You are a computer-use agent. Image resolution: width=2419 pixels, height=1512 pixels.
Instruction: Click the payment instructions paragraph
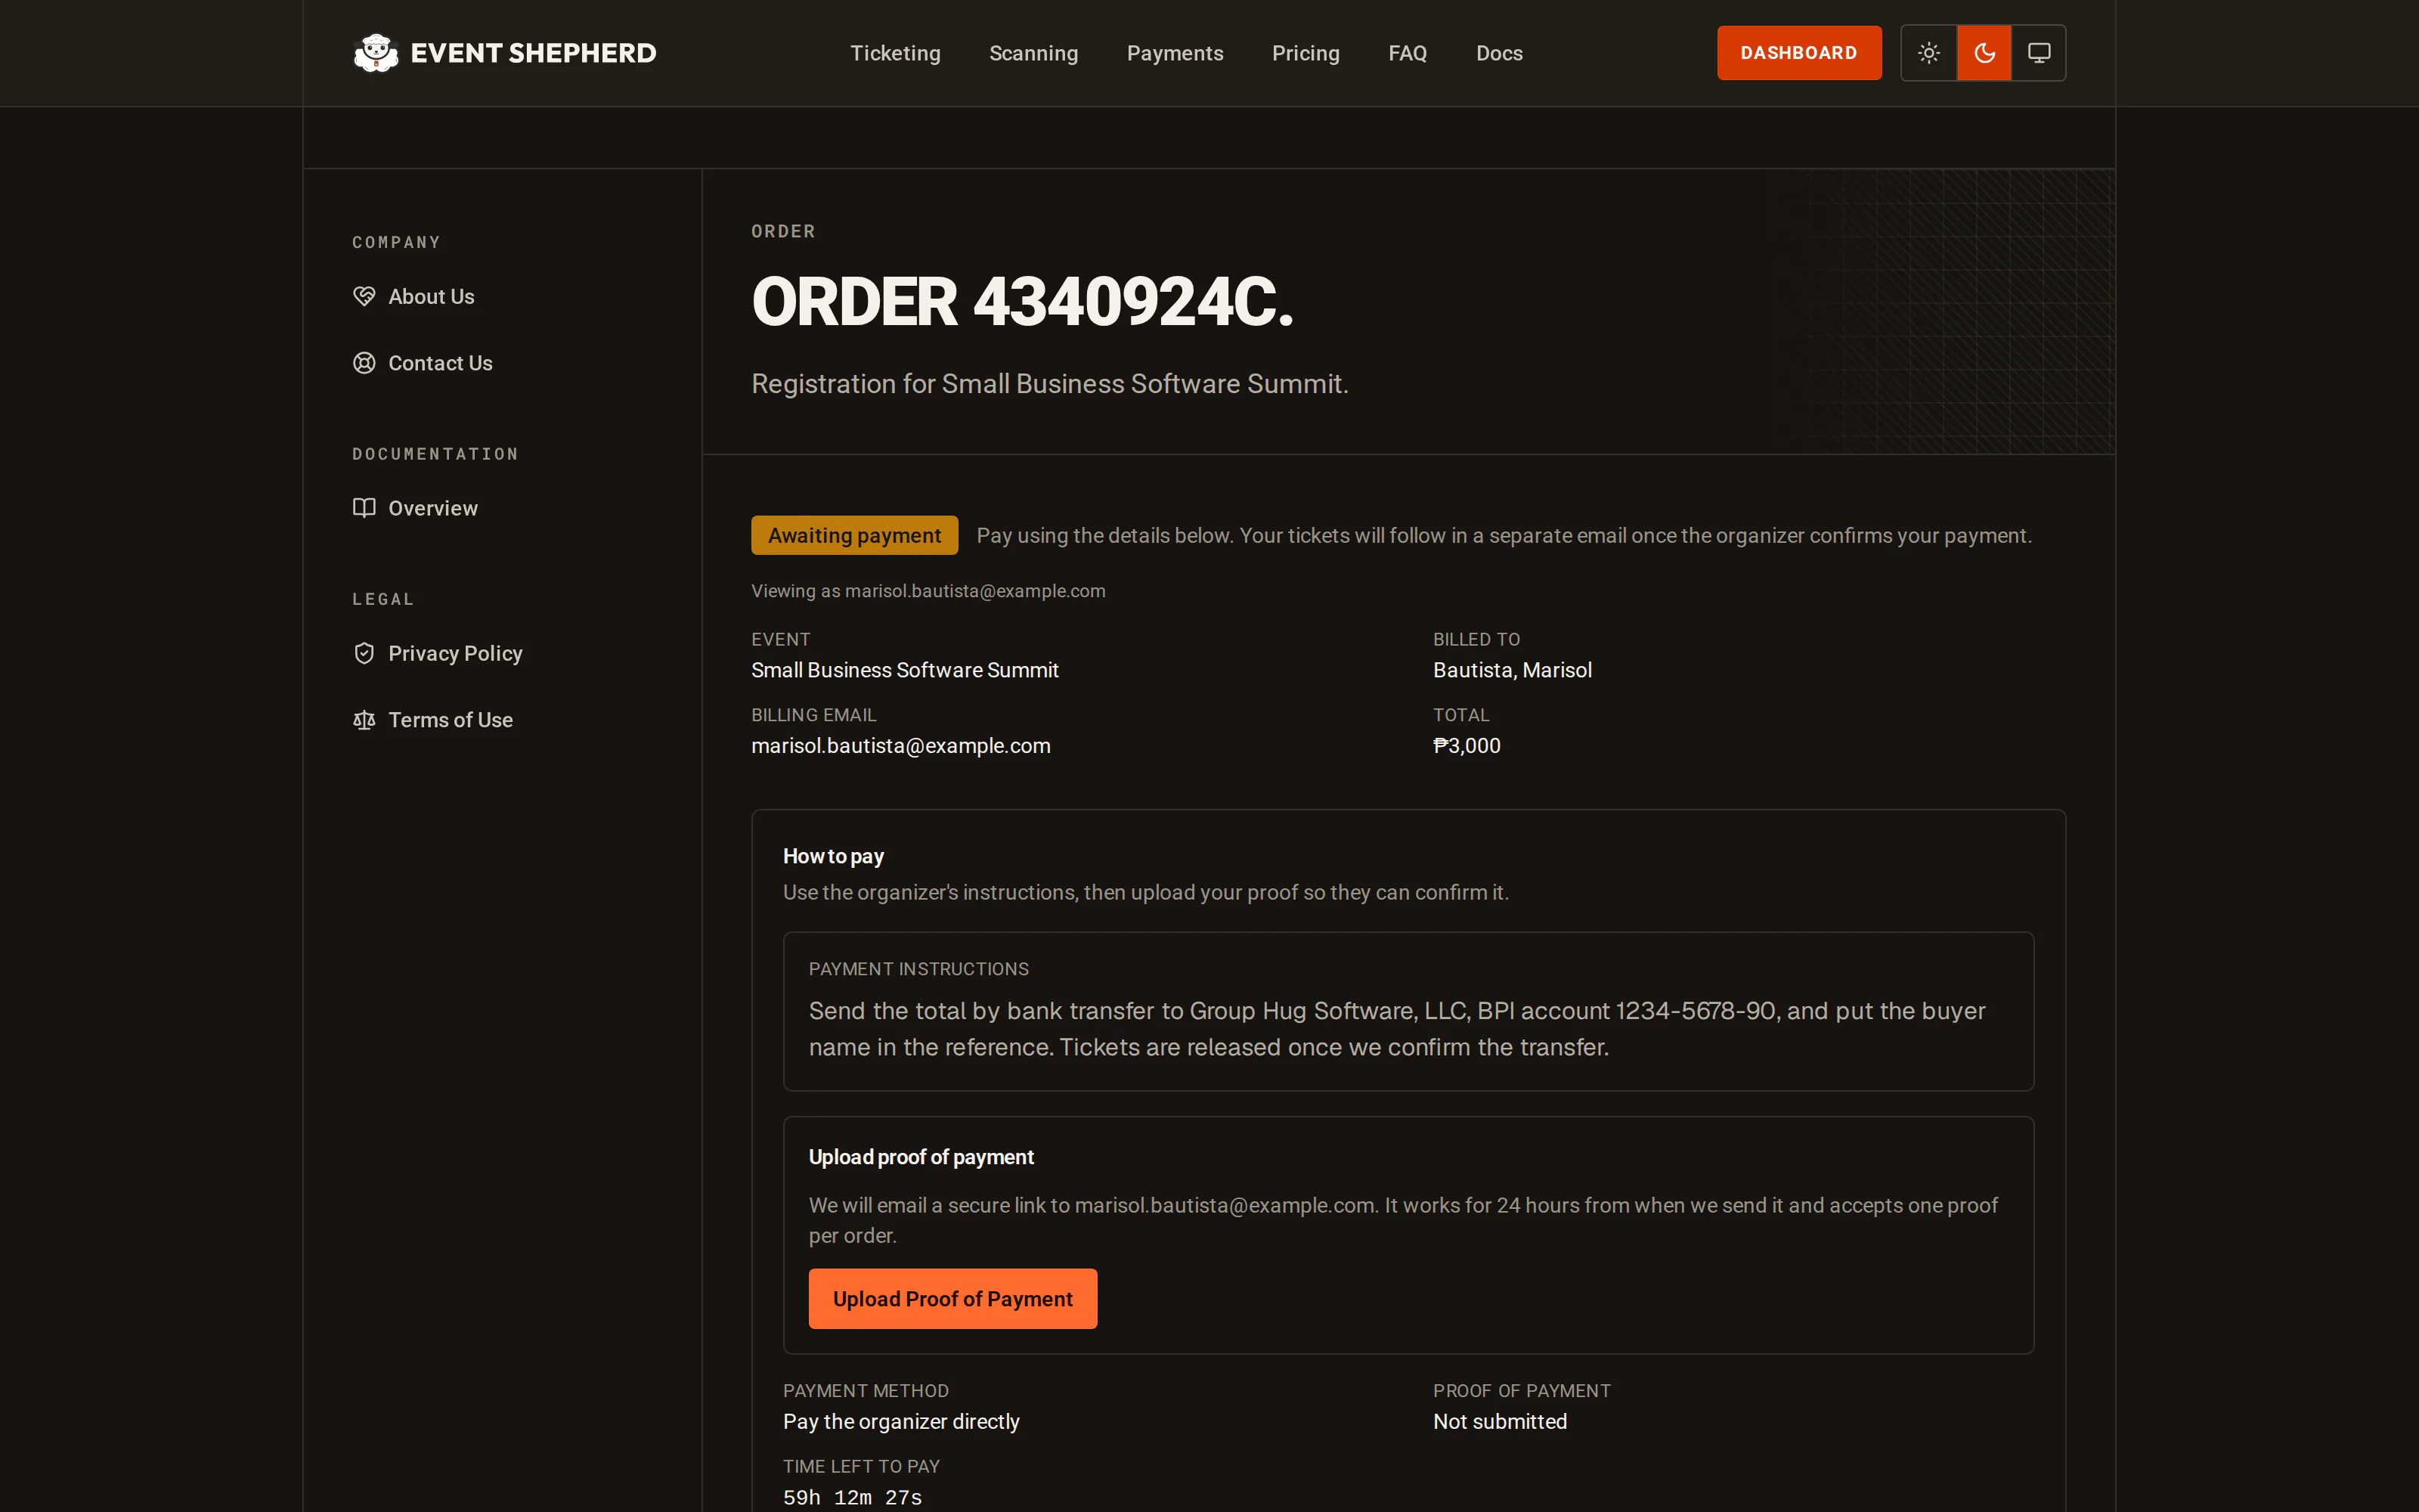pyautogui.click(x=1396, y=1029)
